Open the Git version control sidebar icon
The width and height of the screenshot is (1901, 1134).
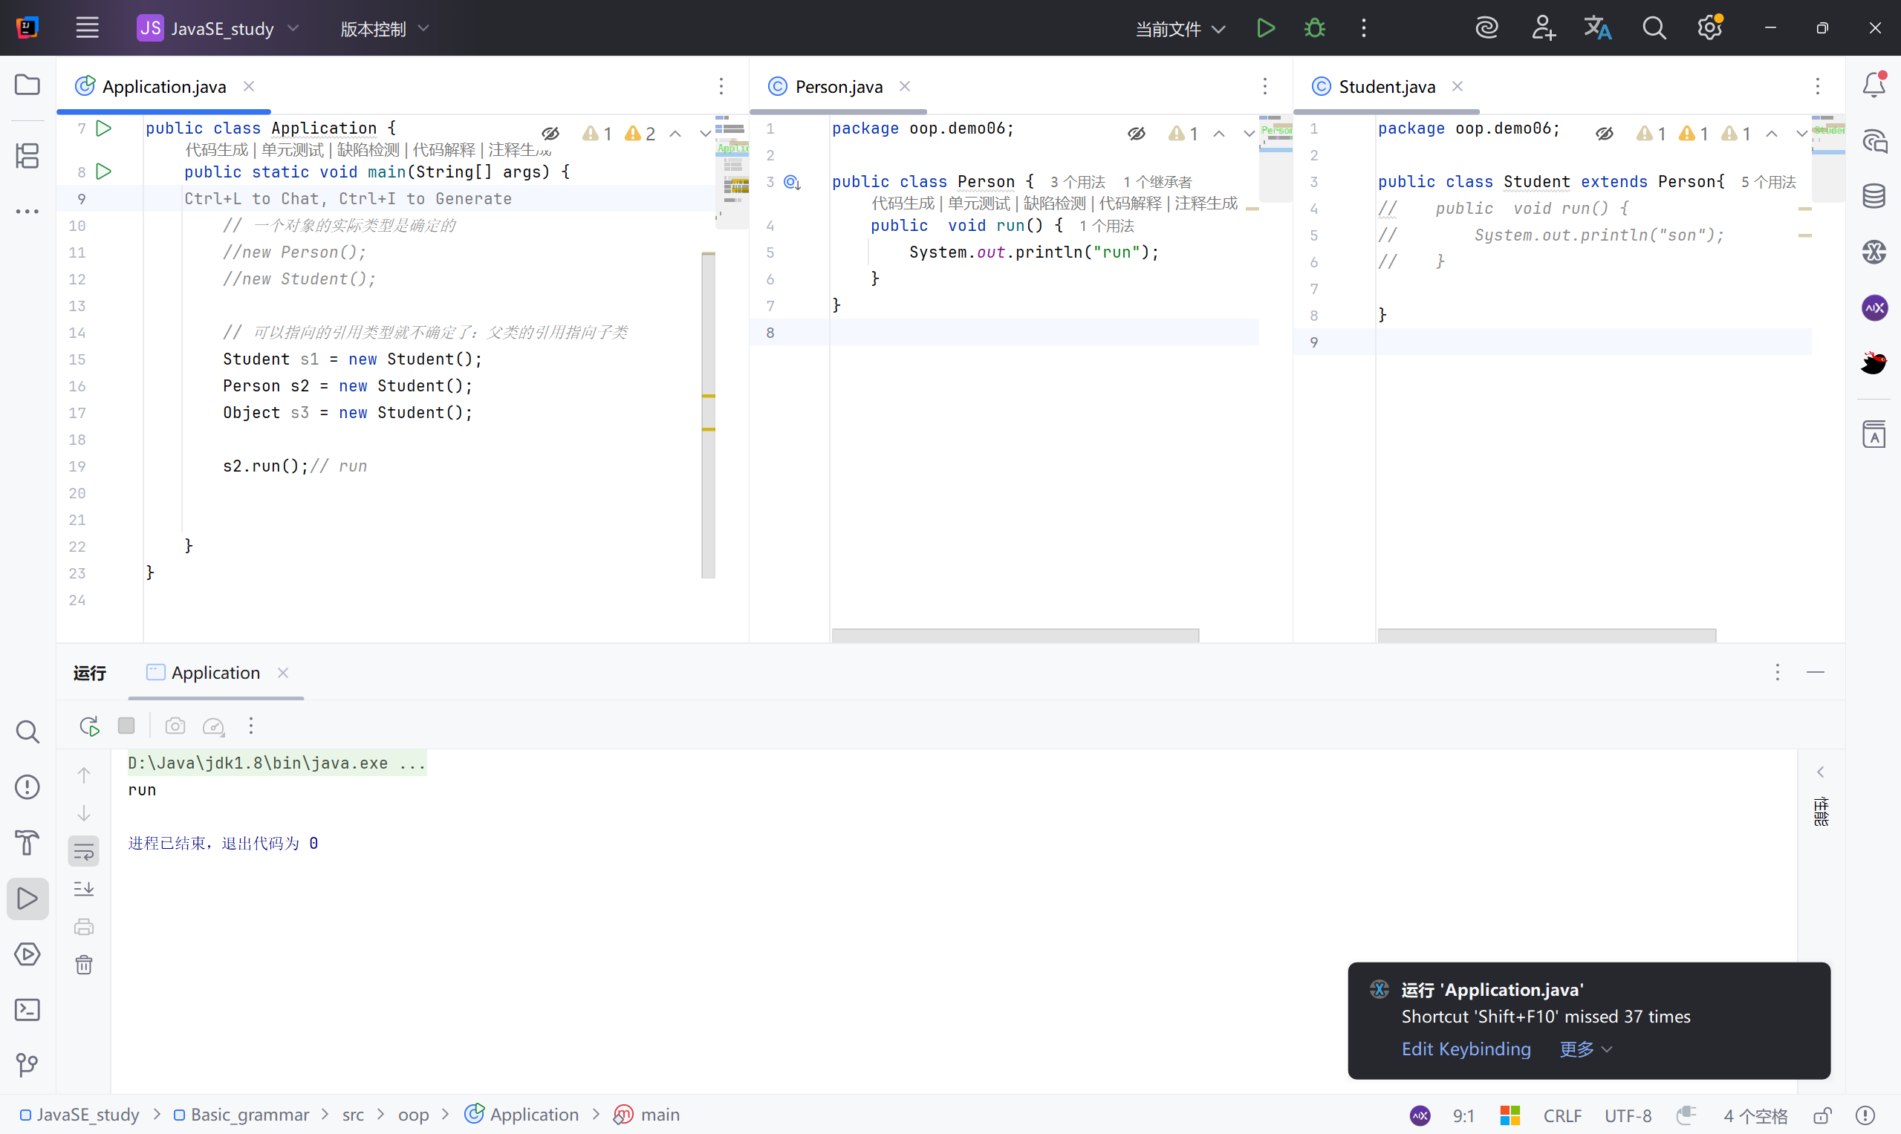[x=27, y=1064]
